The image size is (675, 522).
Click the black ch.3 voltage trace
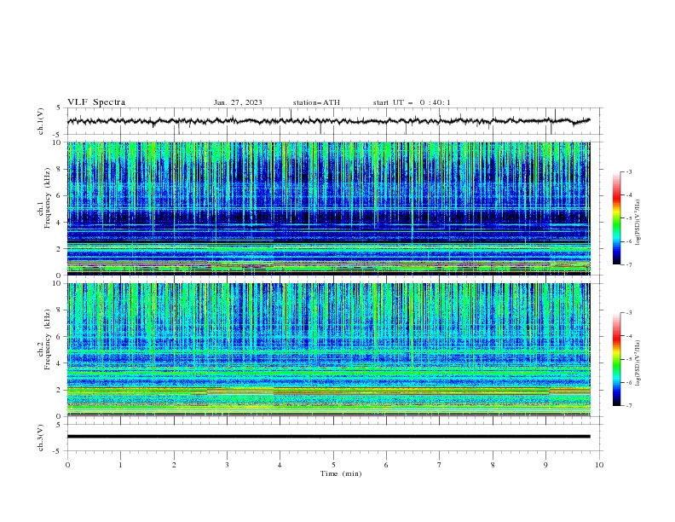(x=328, y=437)
